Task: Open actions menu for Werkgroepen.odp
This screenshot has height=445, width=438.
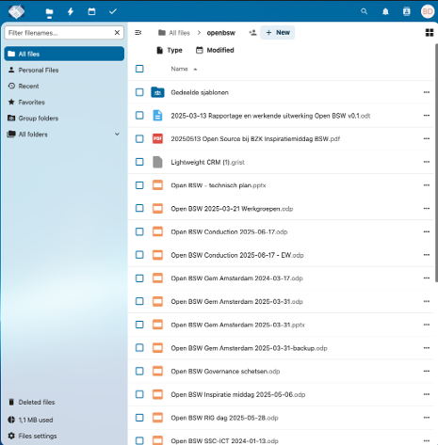Action: (426, 208)
